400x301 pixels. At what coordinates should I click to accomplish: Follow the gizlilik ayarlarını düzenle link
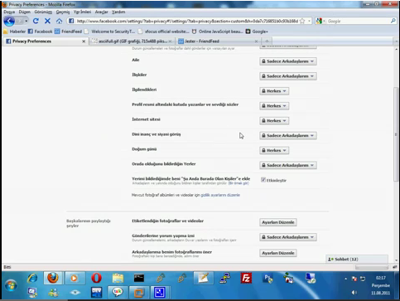pyautogui.click(x=220, y=195)
